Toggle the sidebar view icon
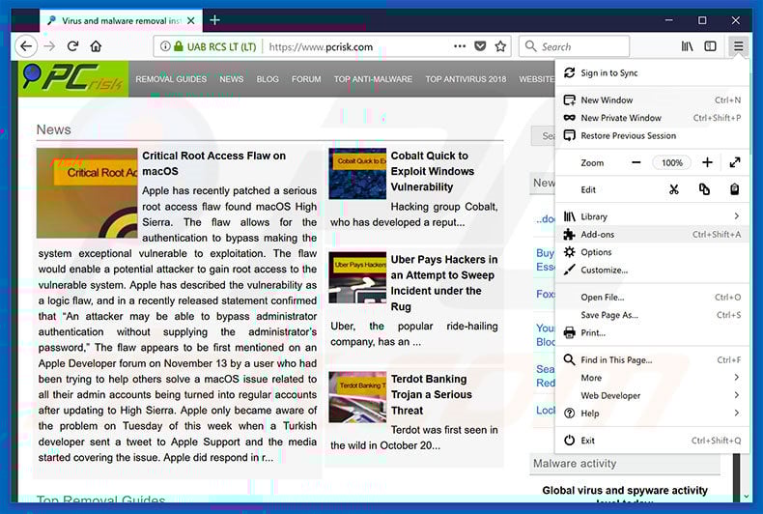The width and height of the screenshot is (763, 514). pyautogui.click(x=710, y=46)
